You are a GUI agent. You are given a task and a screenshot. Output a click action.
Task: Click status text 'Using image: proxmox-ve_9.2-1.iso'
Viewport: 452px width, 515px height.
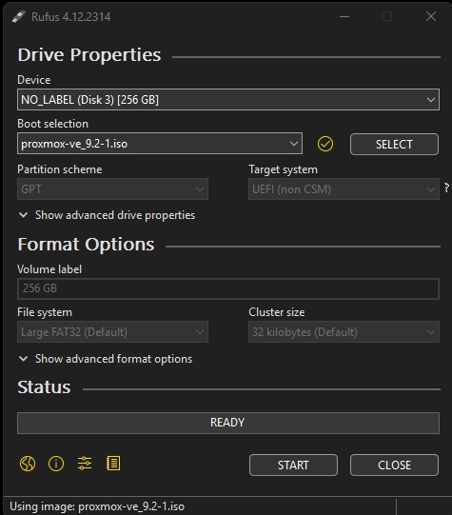97,506
